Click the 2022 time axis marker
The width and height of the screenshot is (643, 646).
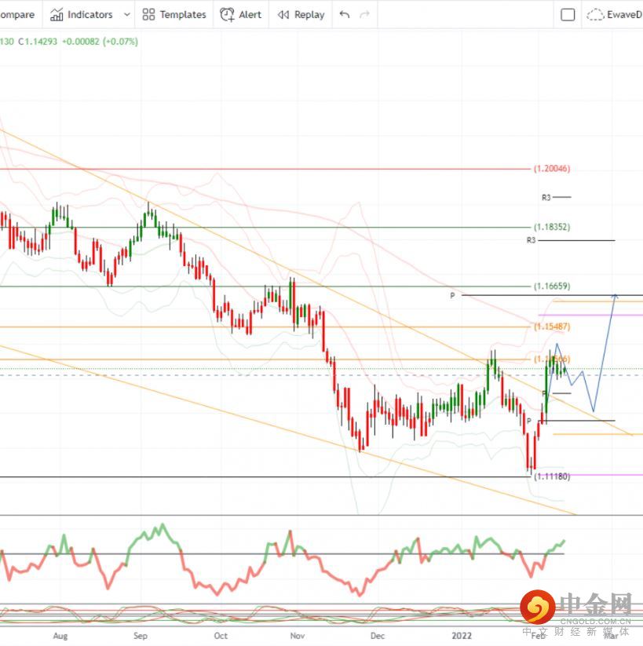point(462,636)
